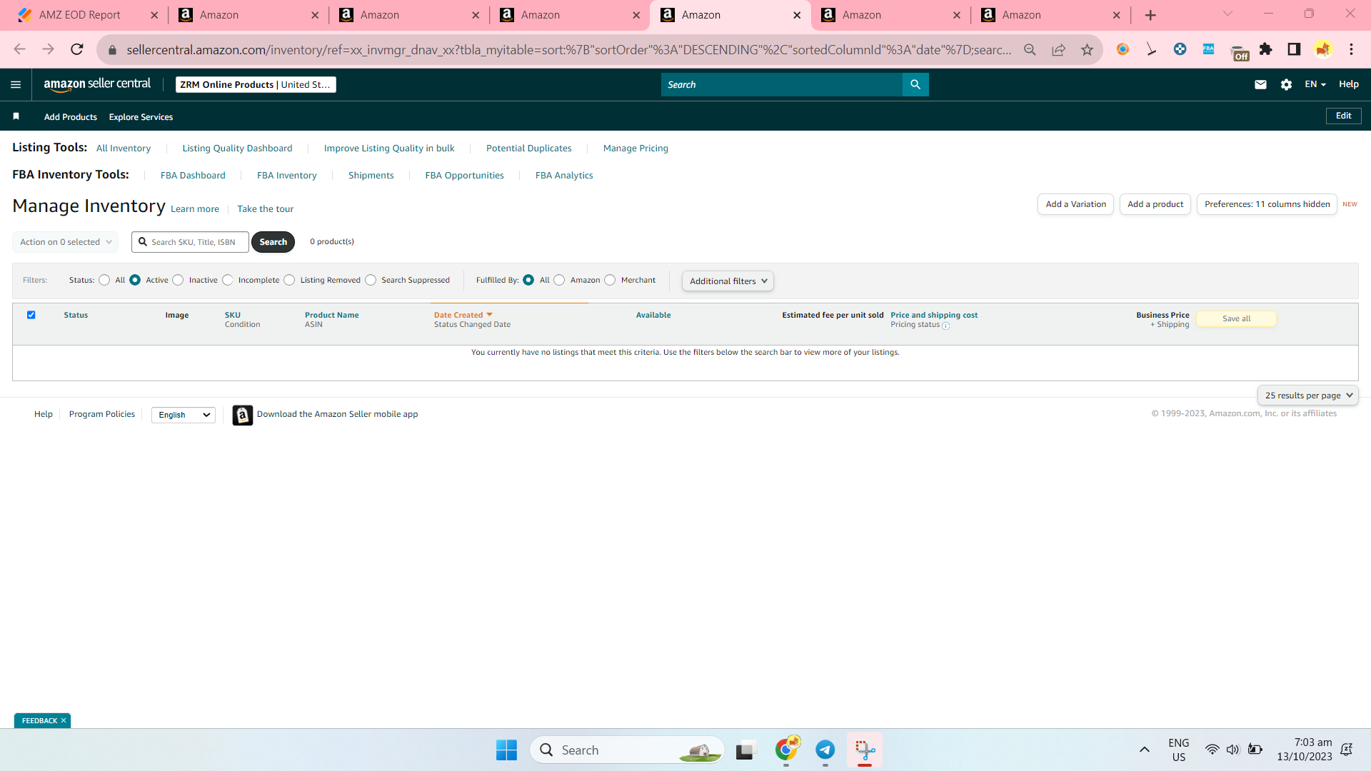Viewport: 1371px width, 771px height.
Task: Open the Listing Quality Dashboard tab
Action: tap(237, 148)
